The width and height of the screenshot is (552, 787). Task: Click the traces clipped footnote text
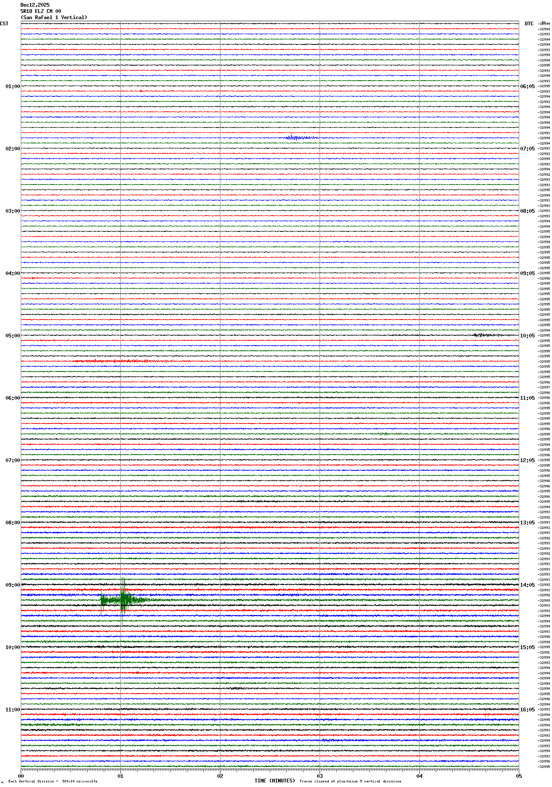pyautogui.click(x=350, y=781)
